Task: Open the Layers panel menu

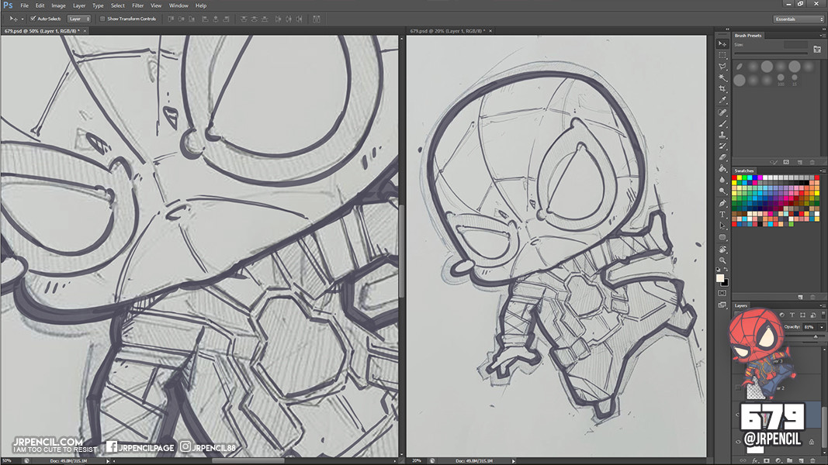Action: coord(822,306)
